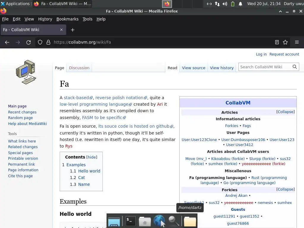Open the volume control in the panel

click(225, 4)
